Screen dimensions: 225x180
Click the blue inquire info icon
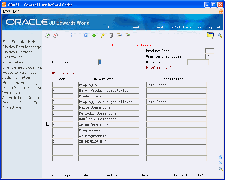point(86,35)
